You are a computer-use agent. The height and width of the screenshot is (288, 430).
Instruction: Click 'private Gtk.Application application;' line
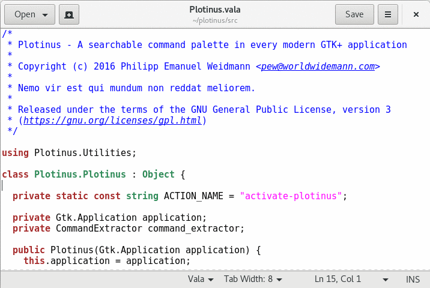(x=109, y=218)
